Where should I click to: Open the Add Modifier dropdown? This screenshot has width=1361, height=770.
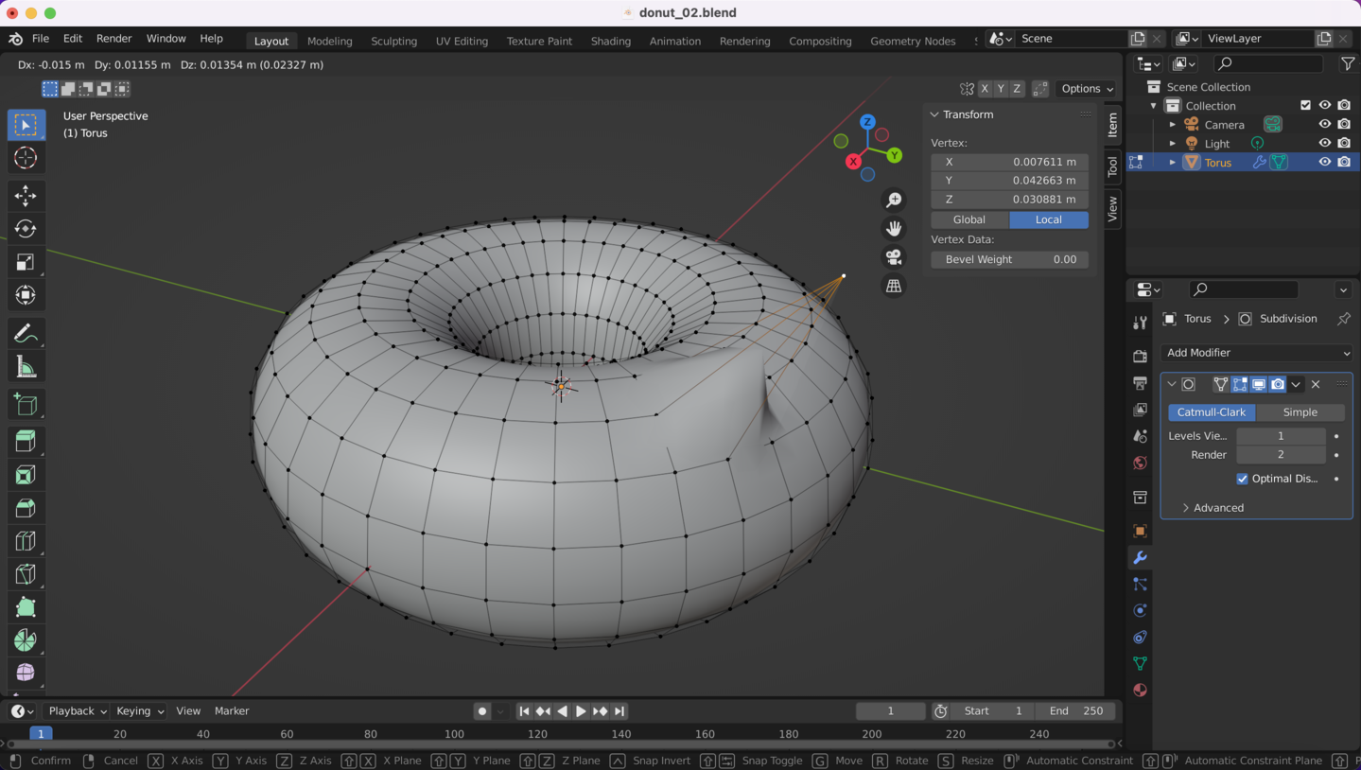coord(1256,352)
